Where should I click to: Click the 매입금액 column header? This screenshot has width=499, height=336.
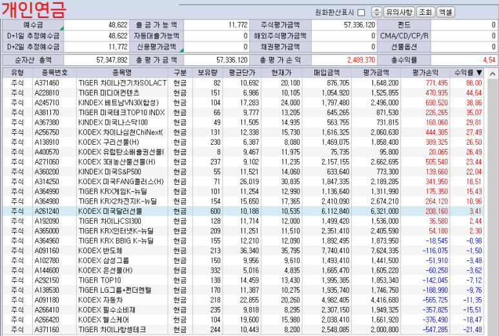[x=327, y=72]
